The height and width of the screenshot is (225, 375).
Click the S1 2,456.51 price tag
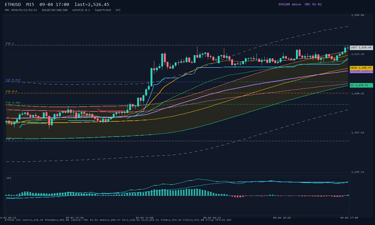[x=361, y=85]
